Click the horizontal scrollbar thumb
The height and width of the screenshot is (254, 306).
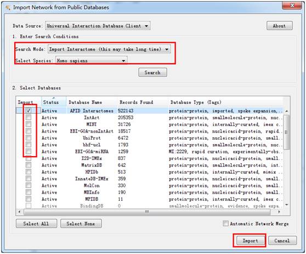pos(147,212)
